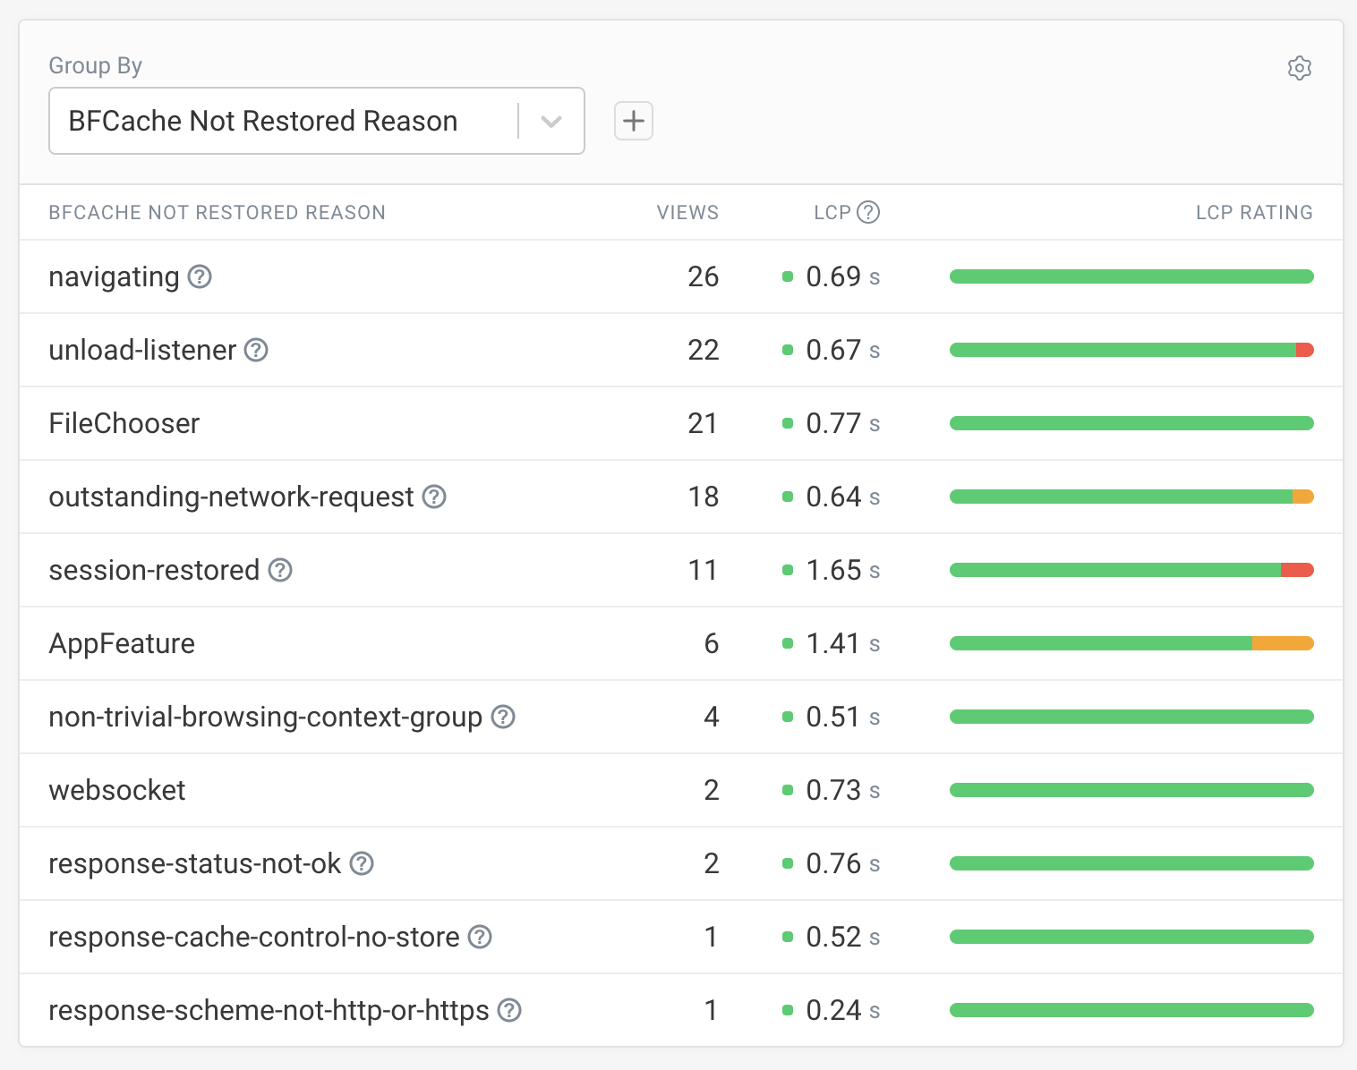Select the FileChooser row
This screenshot has width=1357, height=1070.
point(124,423)
